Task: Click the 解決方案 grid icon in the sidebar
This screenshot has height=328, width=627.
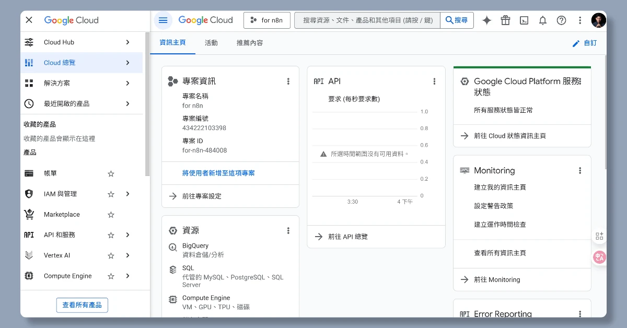Action: [29, 83]
